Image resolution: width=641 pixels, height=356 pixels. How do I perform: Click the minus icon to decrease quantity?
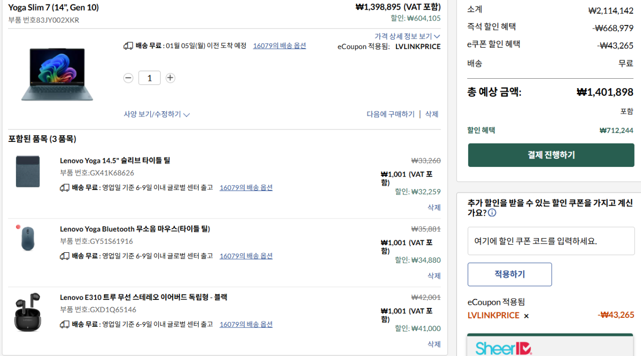tap(128, 78)
